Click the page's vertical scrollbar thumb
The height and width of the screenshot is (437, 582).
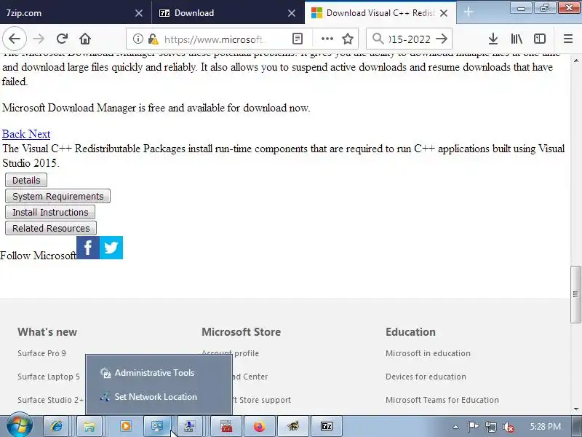575,295
